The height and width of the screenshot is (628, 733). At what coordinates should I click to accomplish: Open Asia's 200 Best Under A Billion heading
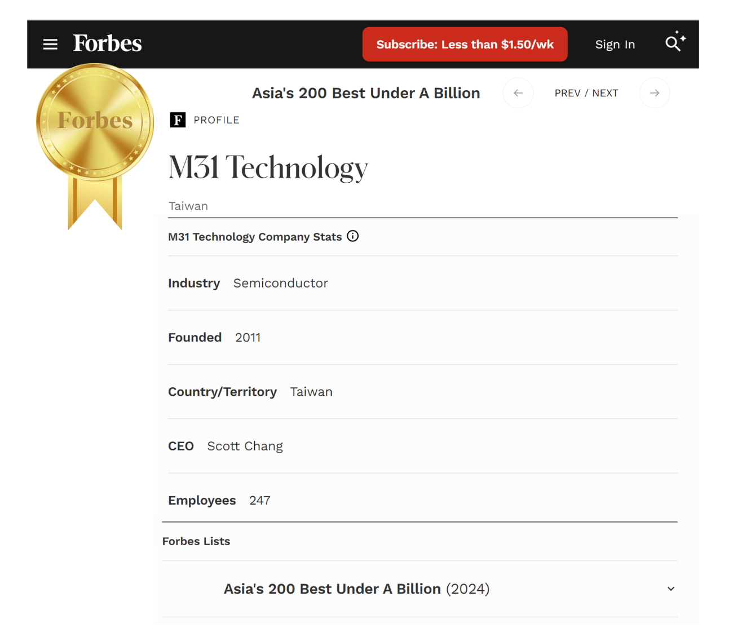click(366, 93)
